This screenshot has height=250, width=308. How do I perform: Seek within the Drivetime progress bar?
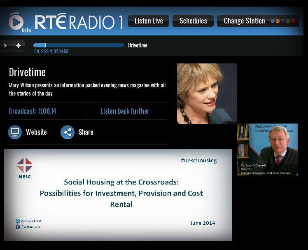pos(79,45)
